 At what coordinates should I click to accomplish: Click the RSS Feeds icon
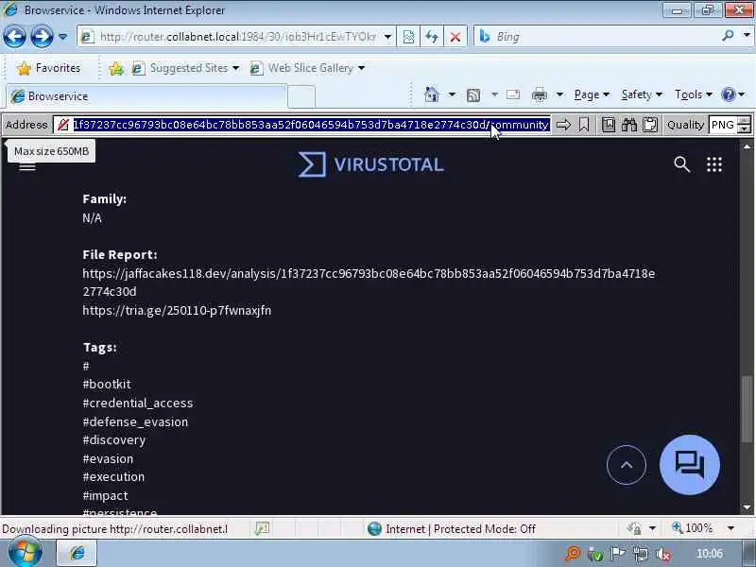[x=473, y=95]
